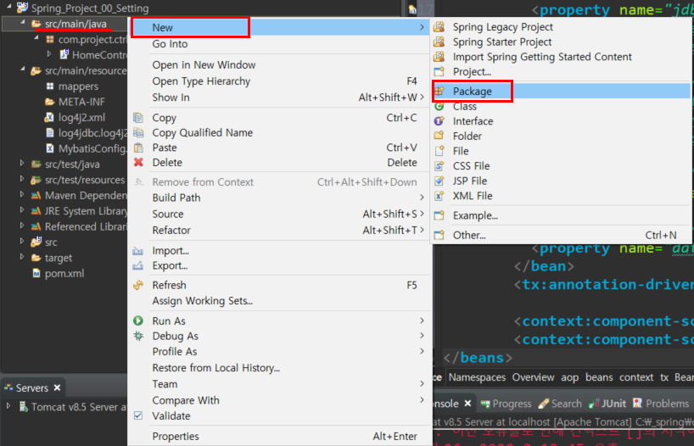Collapse the src/main/java tree node
Image resolution: width=694 pixels, height=446 pixels.
(23, 23)
